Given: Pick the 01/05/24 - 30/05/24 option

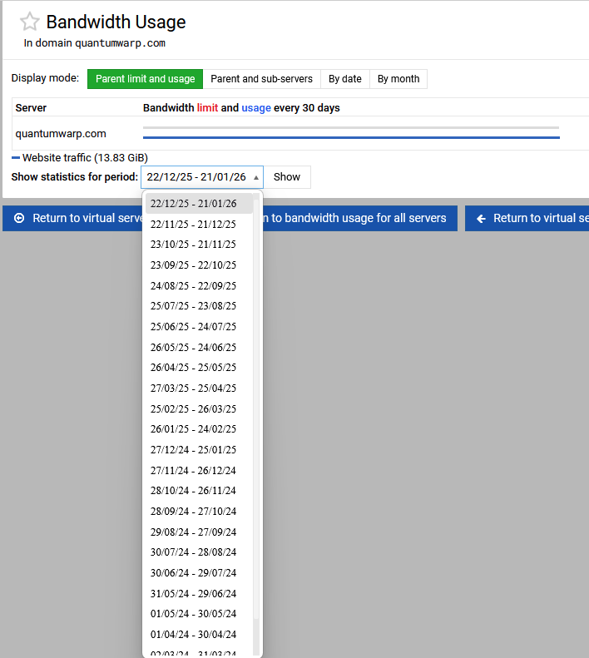Looking at the screenshot, I should [x=193, y=614].
